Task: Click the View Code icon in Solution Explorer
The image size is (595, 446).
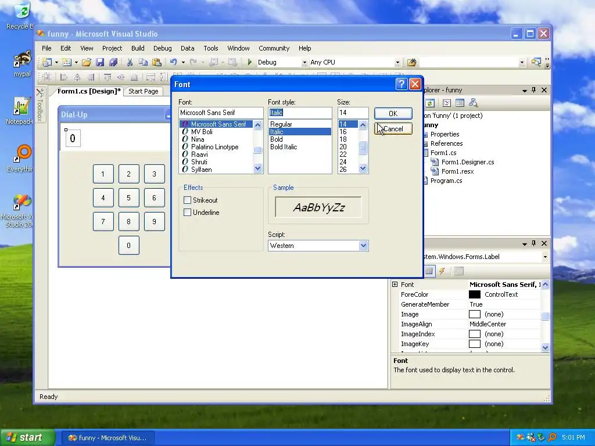Action: (447, 103)
